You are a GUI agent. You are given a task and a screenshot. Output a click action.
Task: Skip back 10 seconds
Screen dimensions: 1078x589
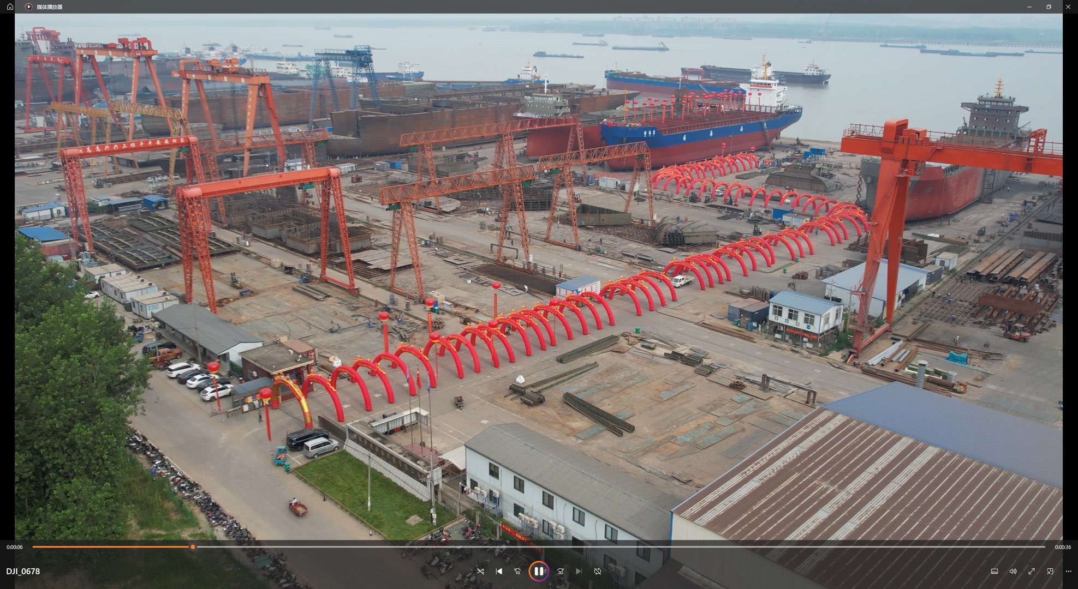517,571
